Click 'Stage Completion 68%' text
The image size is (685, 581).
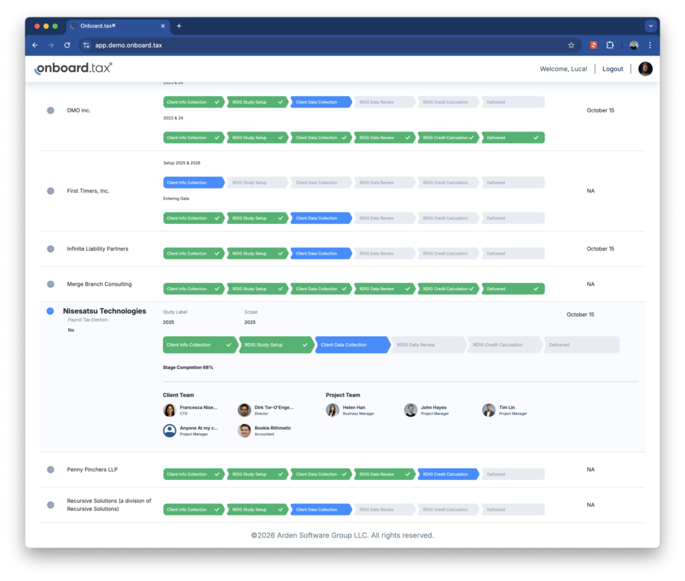pos(188,368)
